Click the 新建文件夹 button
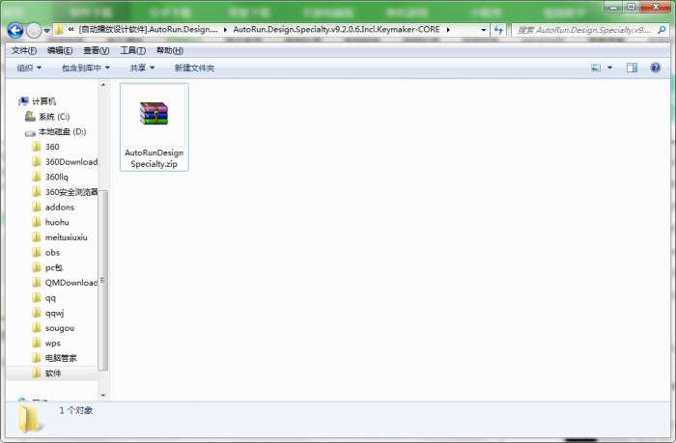Viewport: 676px width, 443px height. 194,68
